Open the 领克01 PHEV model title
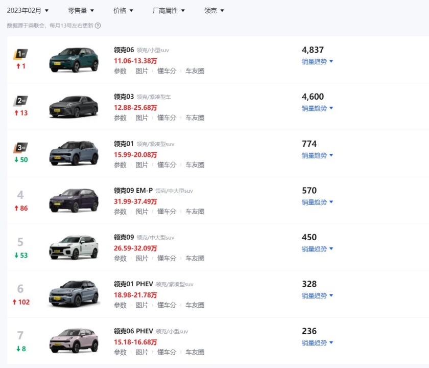Viewport: 429px width, 368px height. 133,284
